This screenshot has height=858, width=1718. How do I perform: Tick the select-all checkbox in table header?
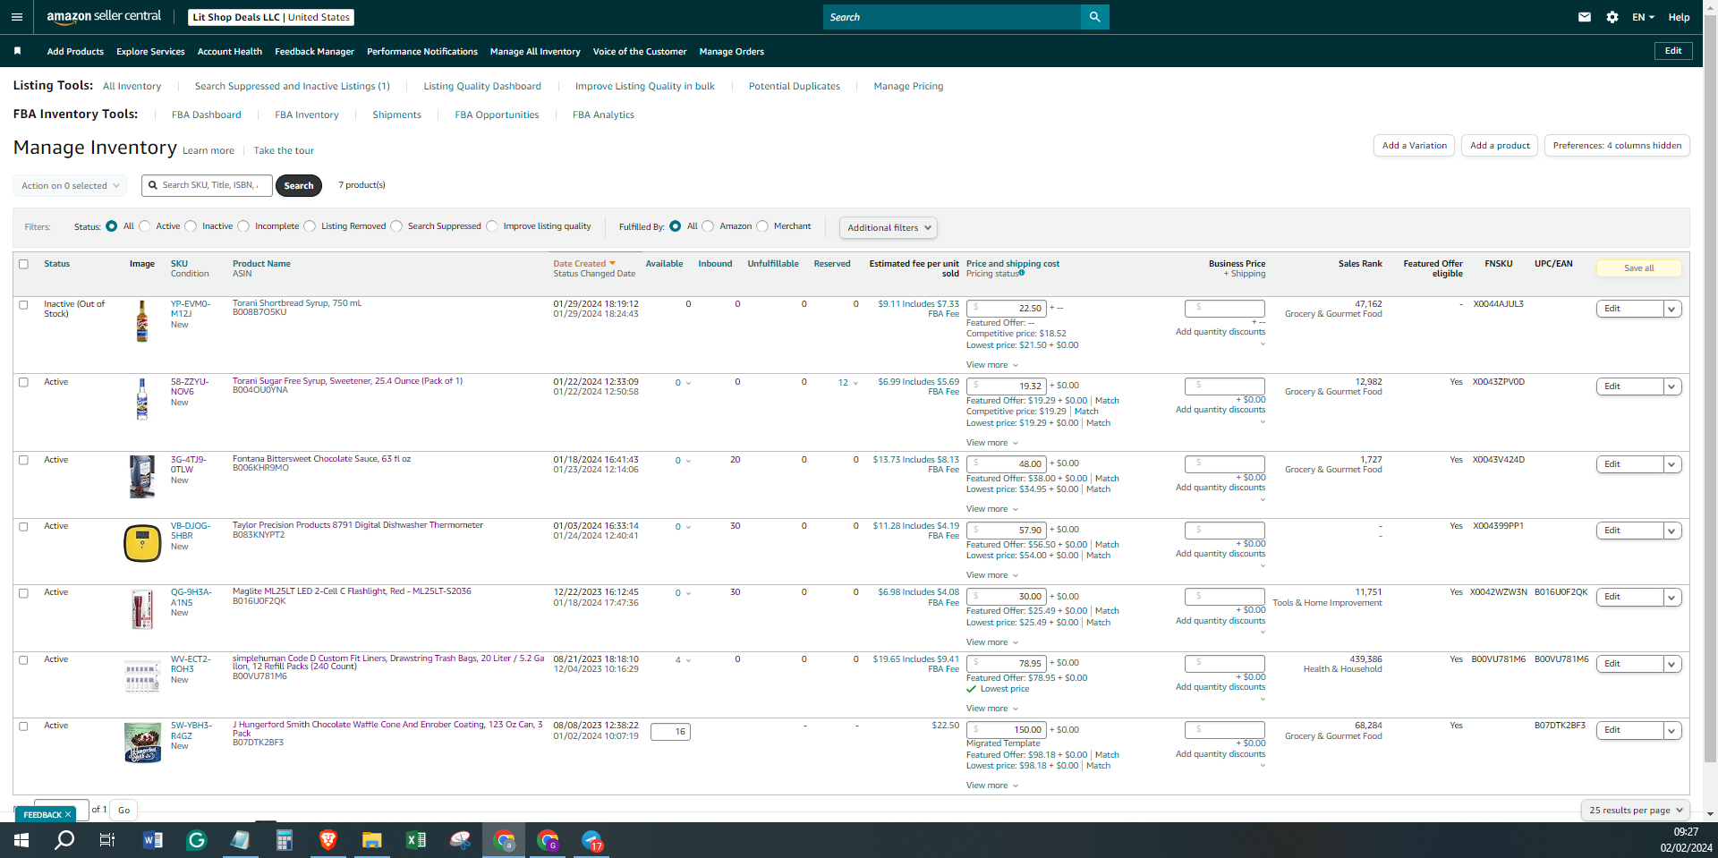[x=24, y=264]
